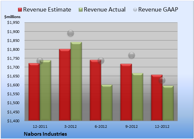Click the '$1,400' axis value

pyautogui.click(x=13, y=121)
